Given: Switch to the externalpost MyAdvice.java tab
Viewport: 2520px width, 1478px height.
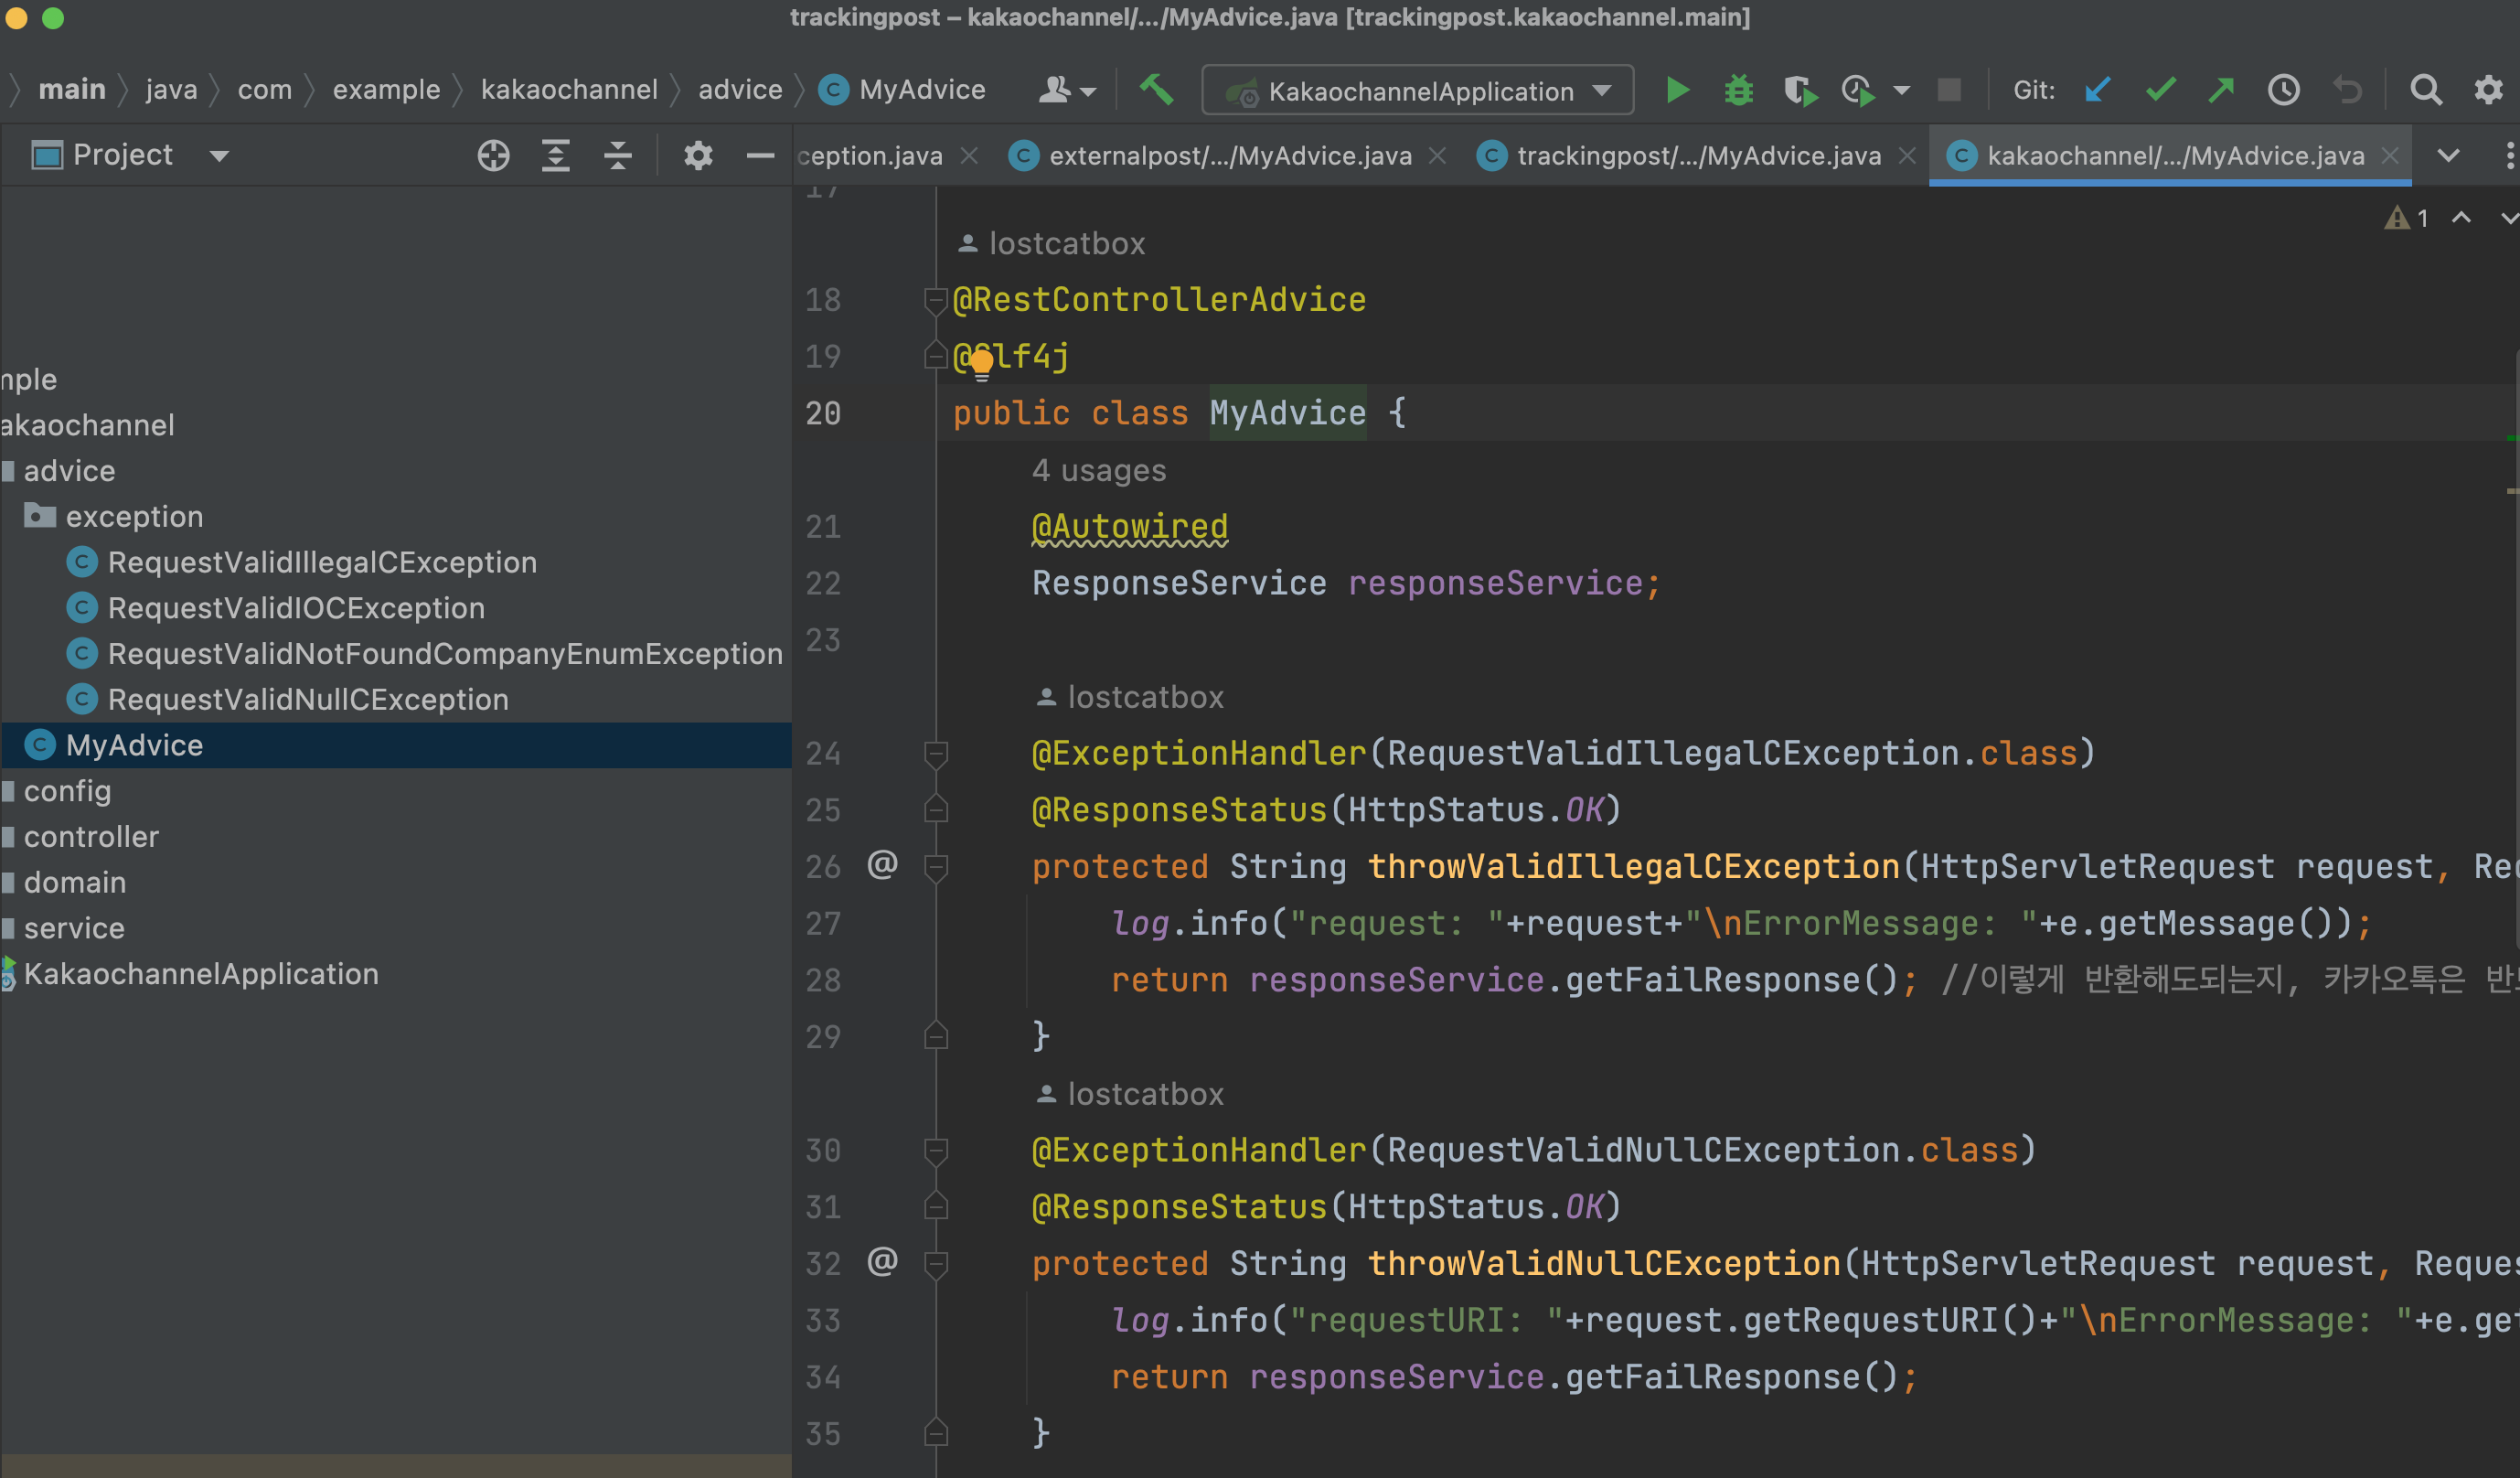Looking at the screenshot, I should click(x=1229, y=156).
